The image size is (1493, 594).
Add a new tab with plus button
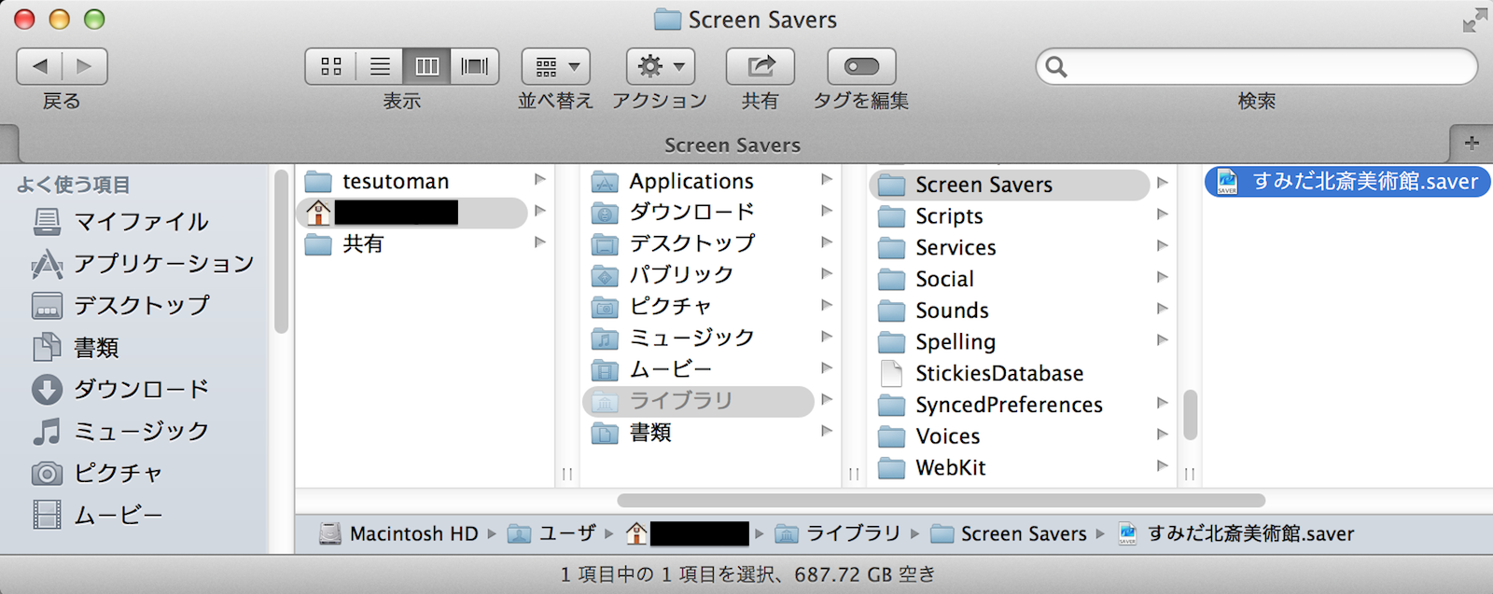pyautogui.click(x=1472, y=143)
